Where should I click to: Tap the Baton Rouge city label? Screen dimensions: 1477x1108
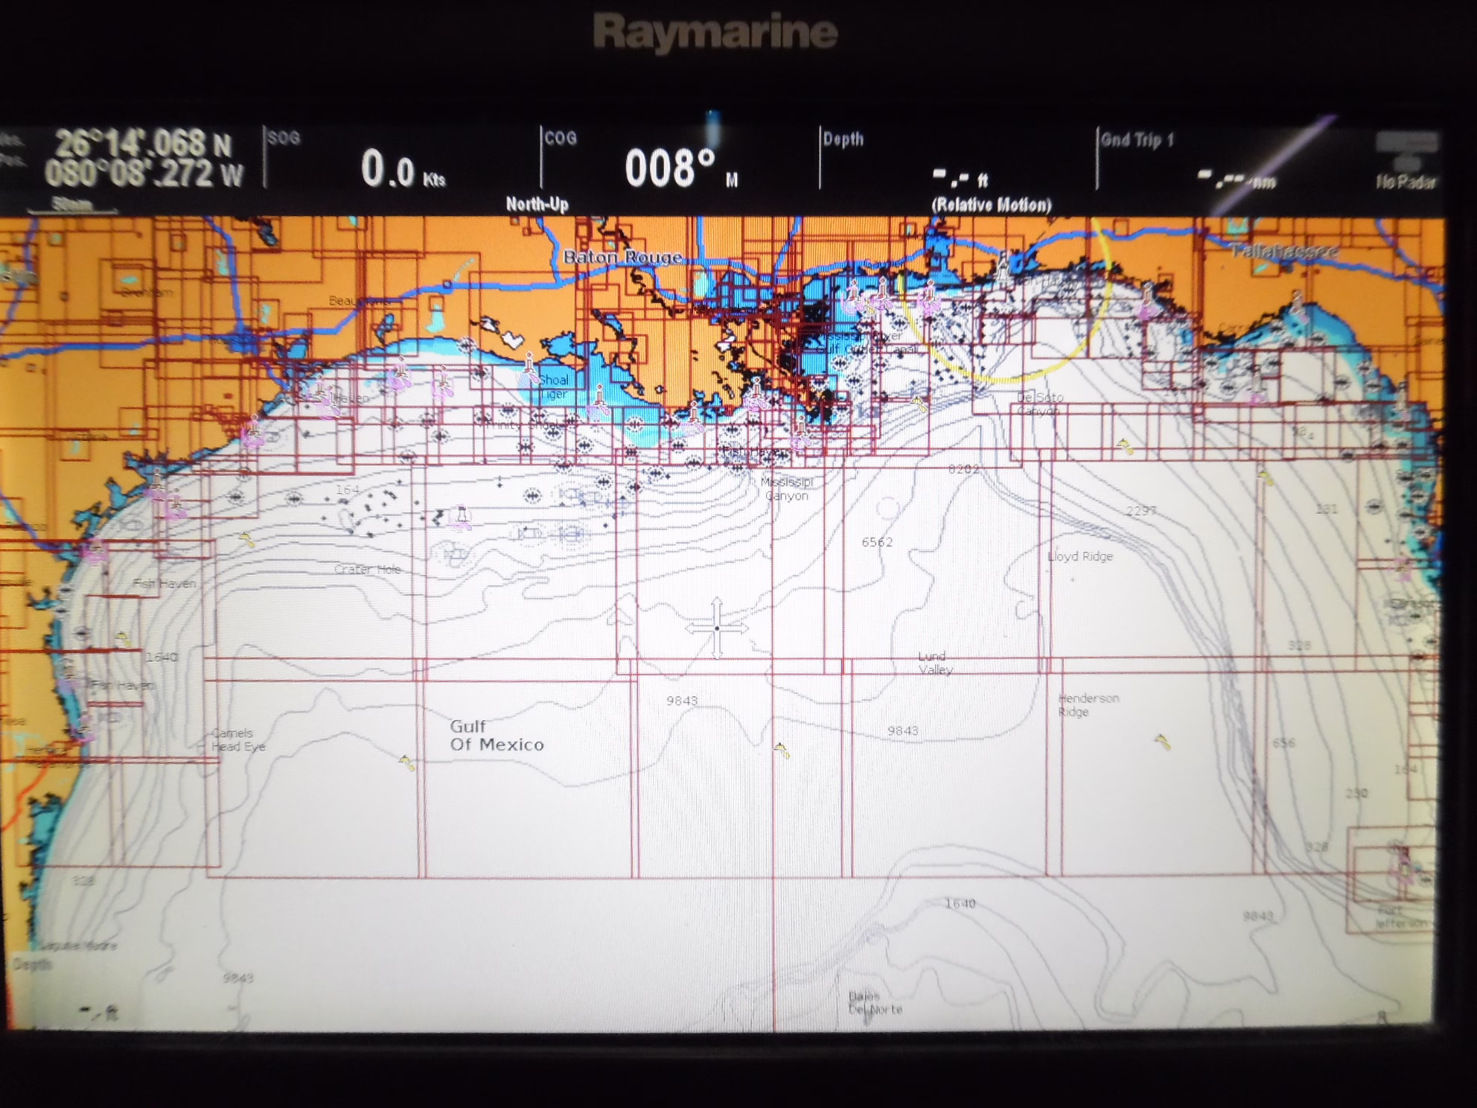click(622, 257)
